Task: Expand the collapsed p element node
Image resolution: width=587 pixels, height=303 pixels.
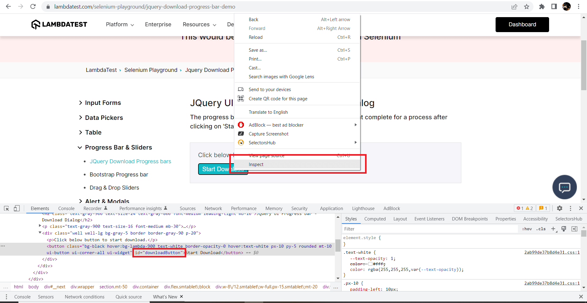Action: click(40, 226)
